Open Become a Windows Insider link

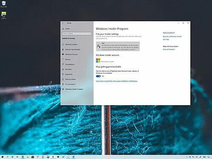pyautogui.click(x=172, y=36)
